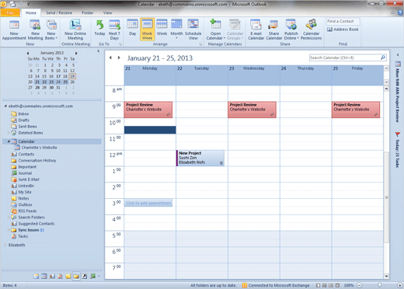This screenshot has width=404, height=289.
Task: Open Schedule View layout
Action: [193, 30]
